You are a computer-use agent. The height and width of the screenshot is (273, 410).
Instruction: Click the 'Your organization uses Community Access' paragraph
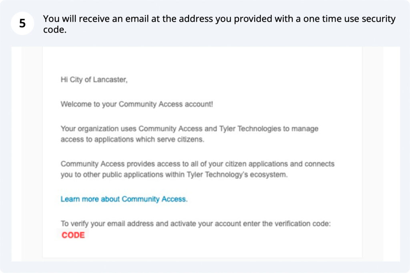(189, 134)
